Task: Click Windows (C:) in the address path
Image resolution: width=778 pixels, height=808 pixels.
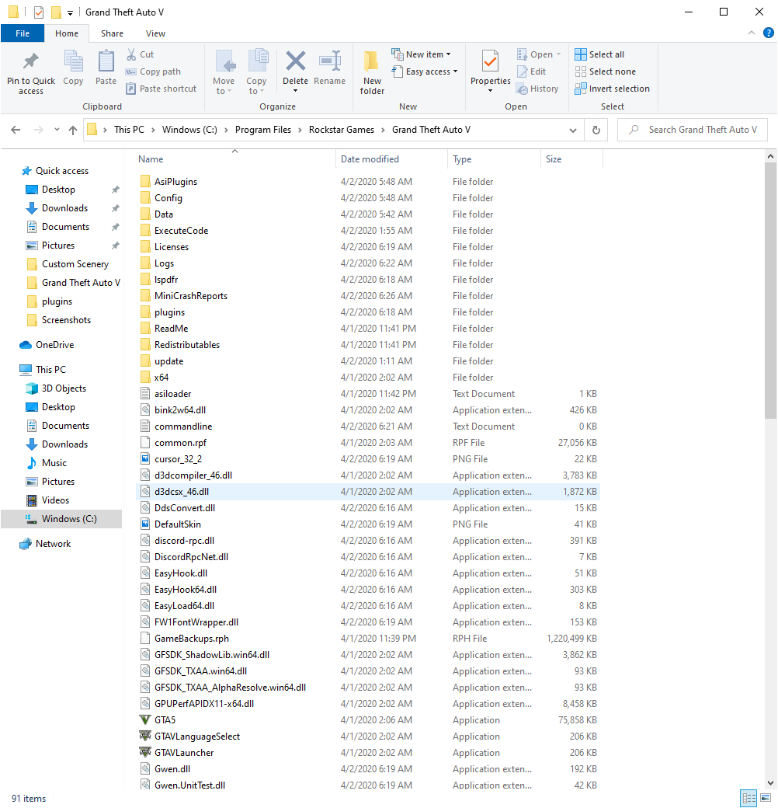Action: point(189,130)
